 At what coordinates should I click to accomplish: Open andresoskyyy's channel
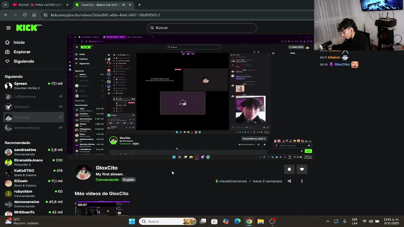click(x=34, y=127)
